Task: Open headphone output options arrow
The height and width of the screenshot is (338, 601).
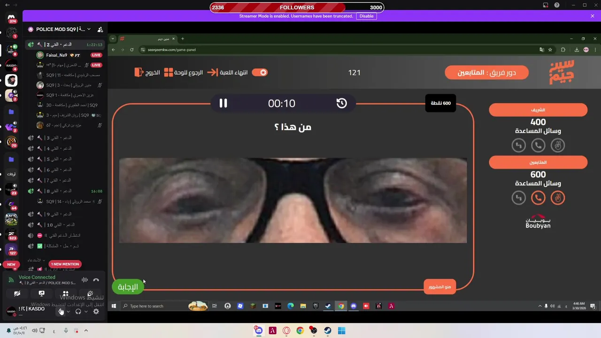Action: pos(86,311)
